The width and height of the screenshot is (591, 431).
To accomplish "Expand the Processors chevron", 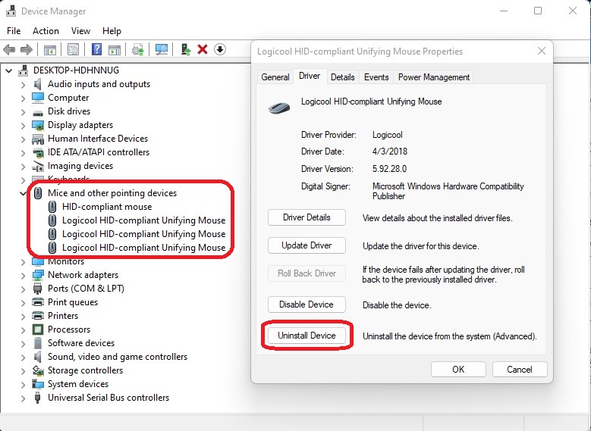I will pos(24,330).
